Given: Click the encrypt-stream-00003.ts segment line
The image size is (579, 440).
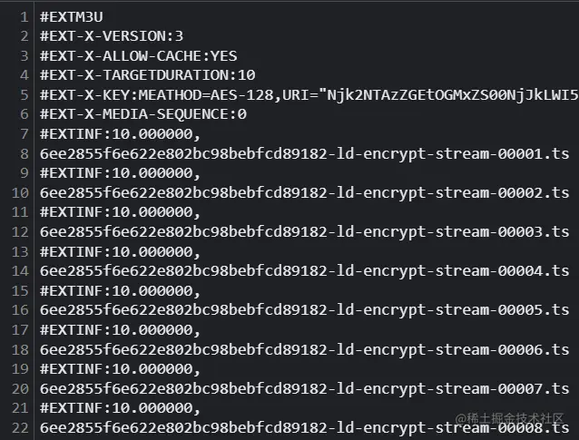Looking at the screenshot, I should [x=305, y=232].
